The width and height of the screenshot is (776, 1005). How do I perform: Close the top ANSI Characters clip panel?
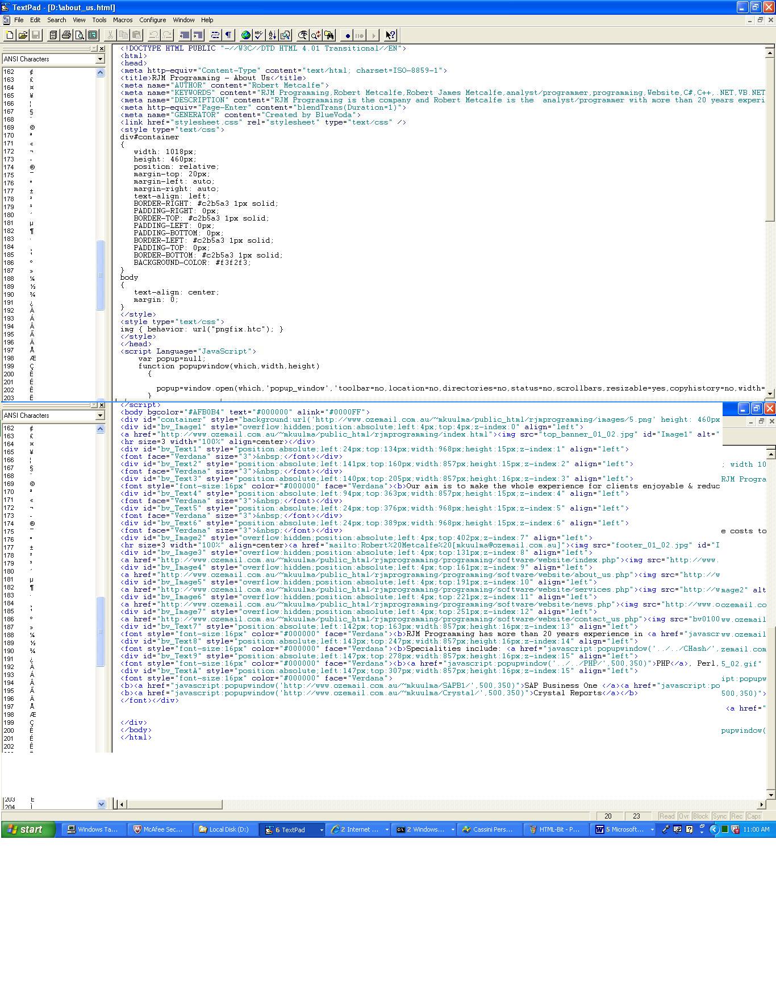click(101, 49)
